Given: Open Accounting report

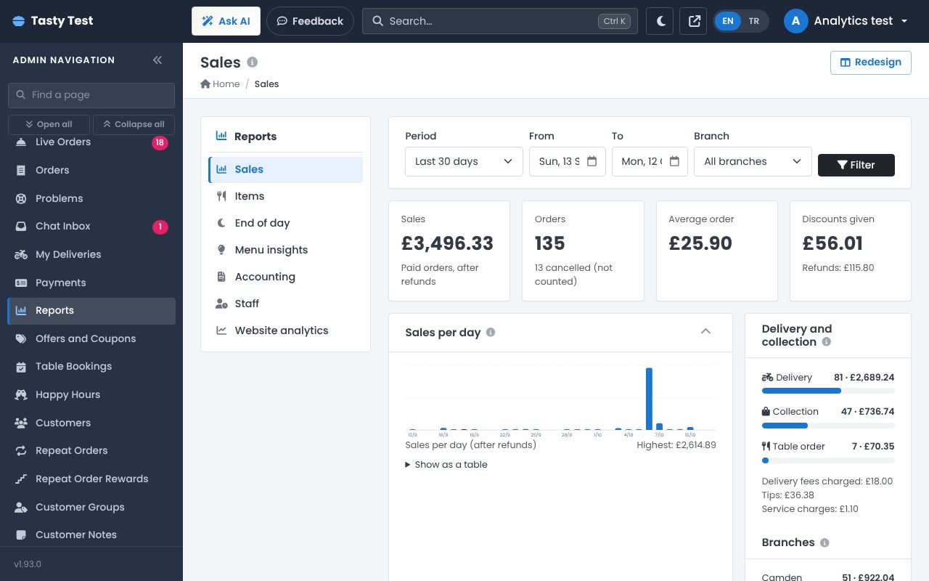Looking at the screenshot, I should tap(285, 277).
